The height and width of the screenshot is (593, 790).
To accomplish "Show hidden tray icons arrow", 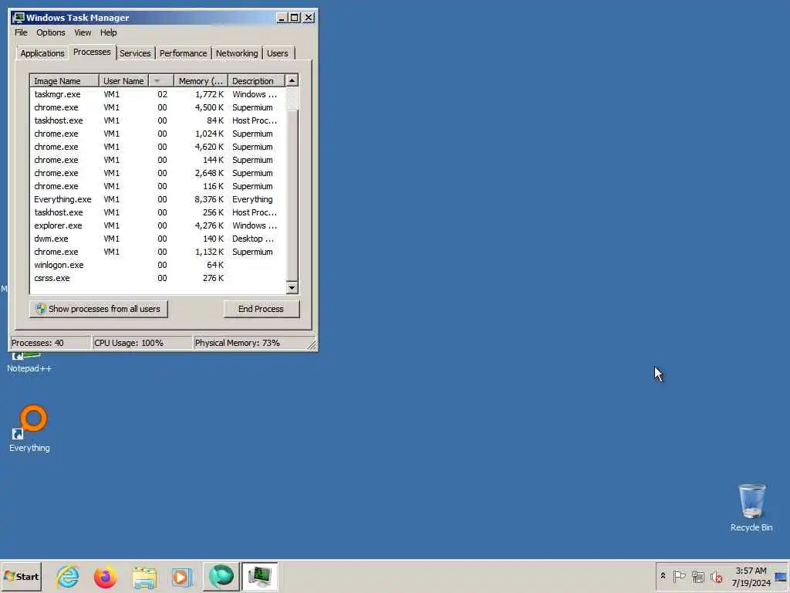I will click(663, 576).
